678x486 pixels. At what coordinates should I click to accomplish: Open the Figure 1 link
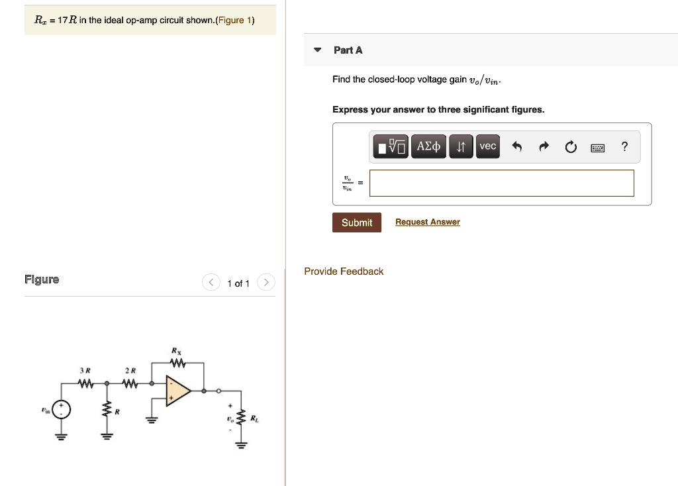pos(235,20)
